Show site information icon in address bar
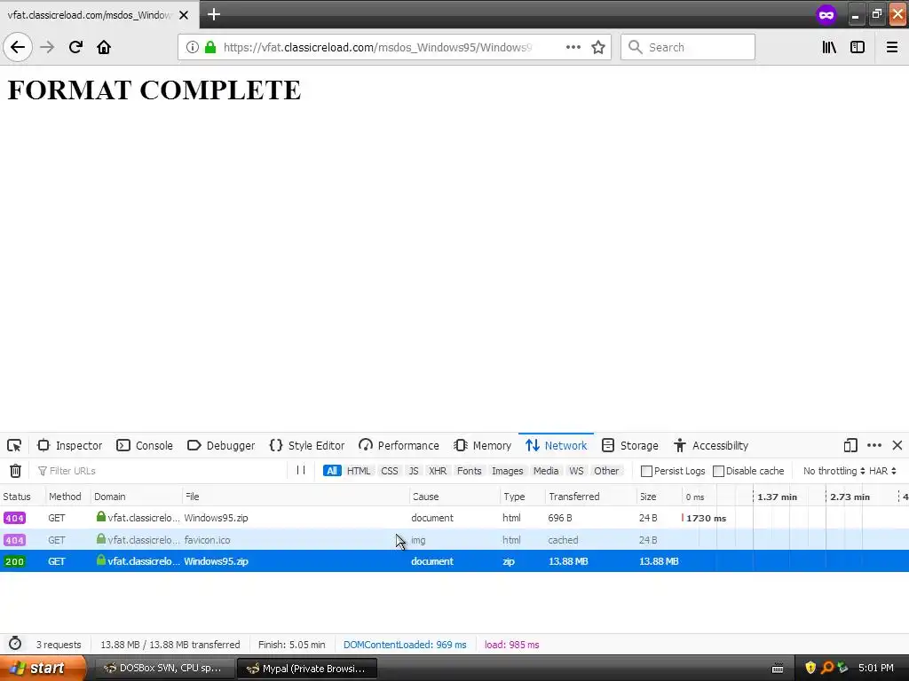The height and width of the screenshot is (681, 909). 192,47
